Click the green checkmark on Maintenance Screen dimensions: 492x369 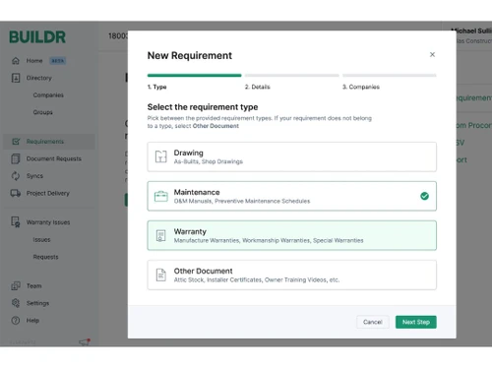click(x=424, y=196)
